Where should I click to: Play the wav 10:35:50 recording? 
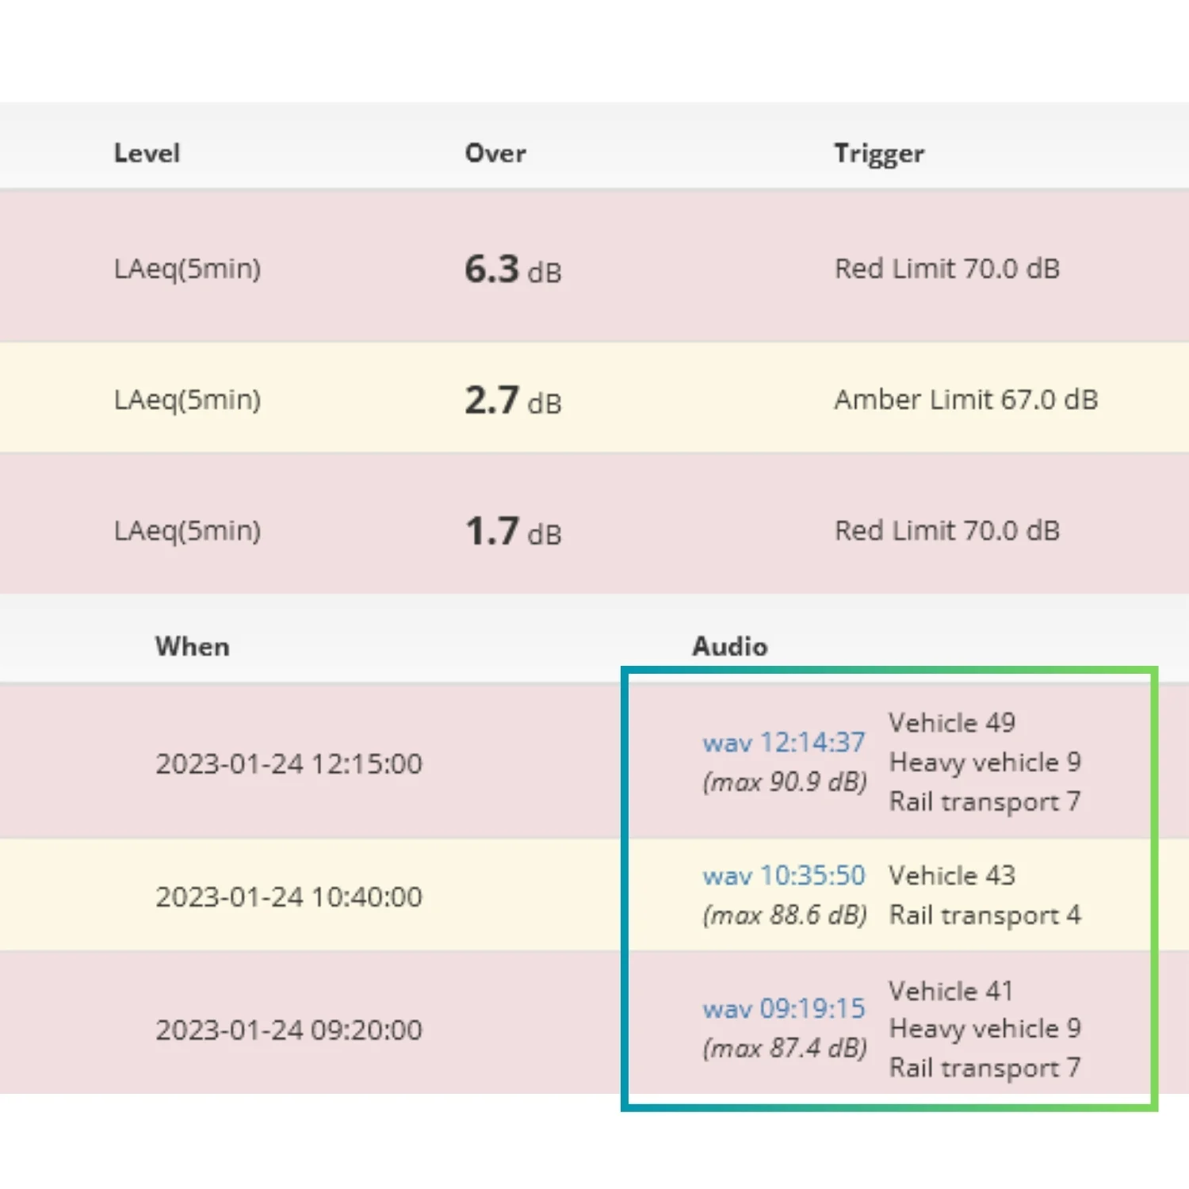pos(783,876)
